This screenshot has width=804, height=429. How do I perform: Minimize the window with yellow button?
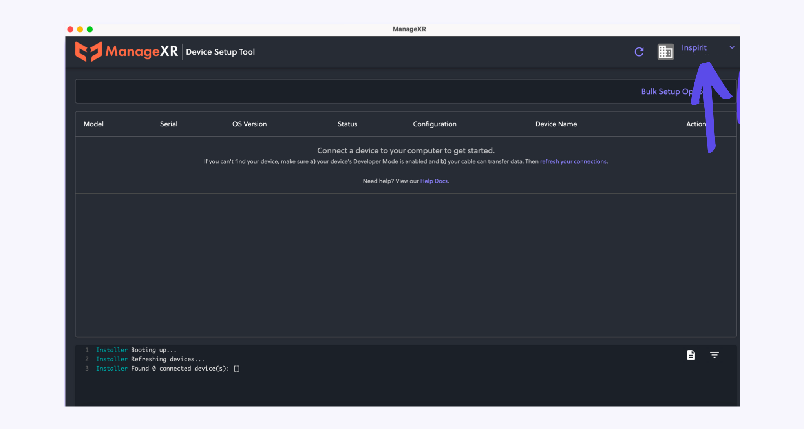(x=80, y=29)
